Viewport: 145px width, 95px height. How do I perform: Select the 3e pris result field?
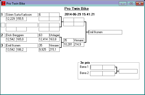[128, 71]
